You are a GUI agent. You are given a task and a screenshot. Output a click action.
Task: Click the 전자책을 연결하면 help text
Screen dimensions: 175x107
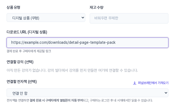tap(80, 100)
